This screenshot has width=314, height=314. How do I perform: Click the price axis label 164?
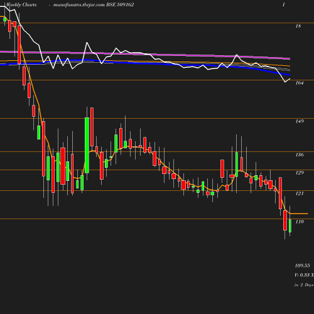click(300, 83)
